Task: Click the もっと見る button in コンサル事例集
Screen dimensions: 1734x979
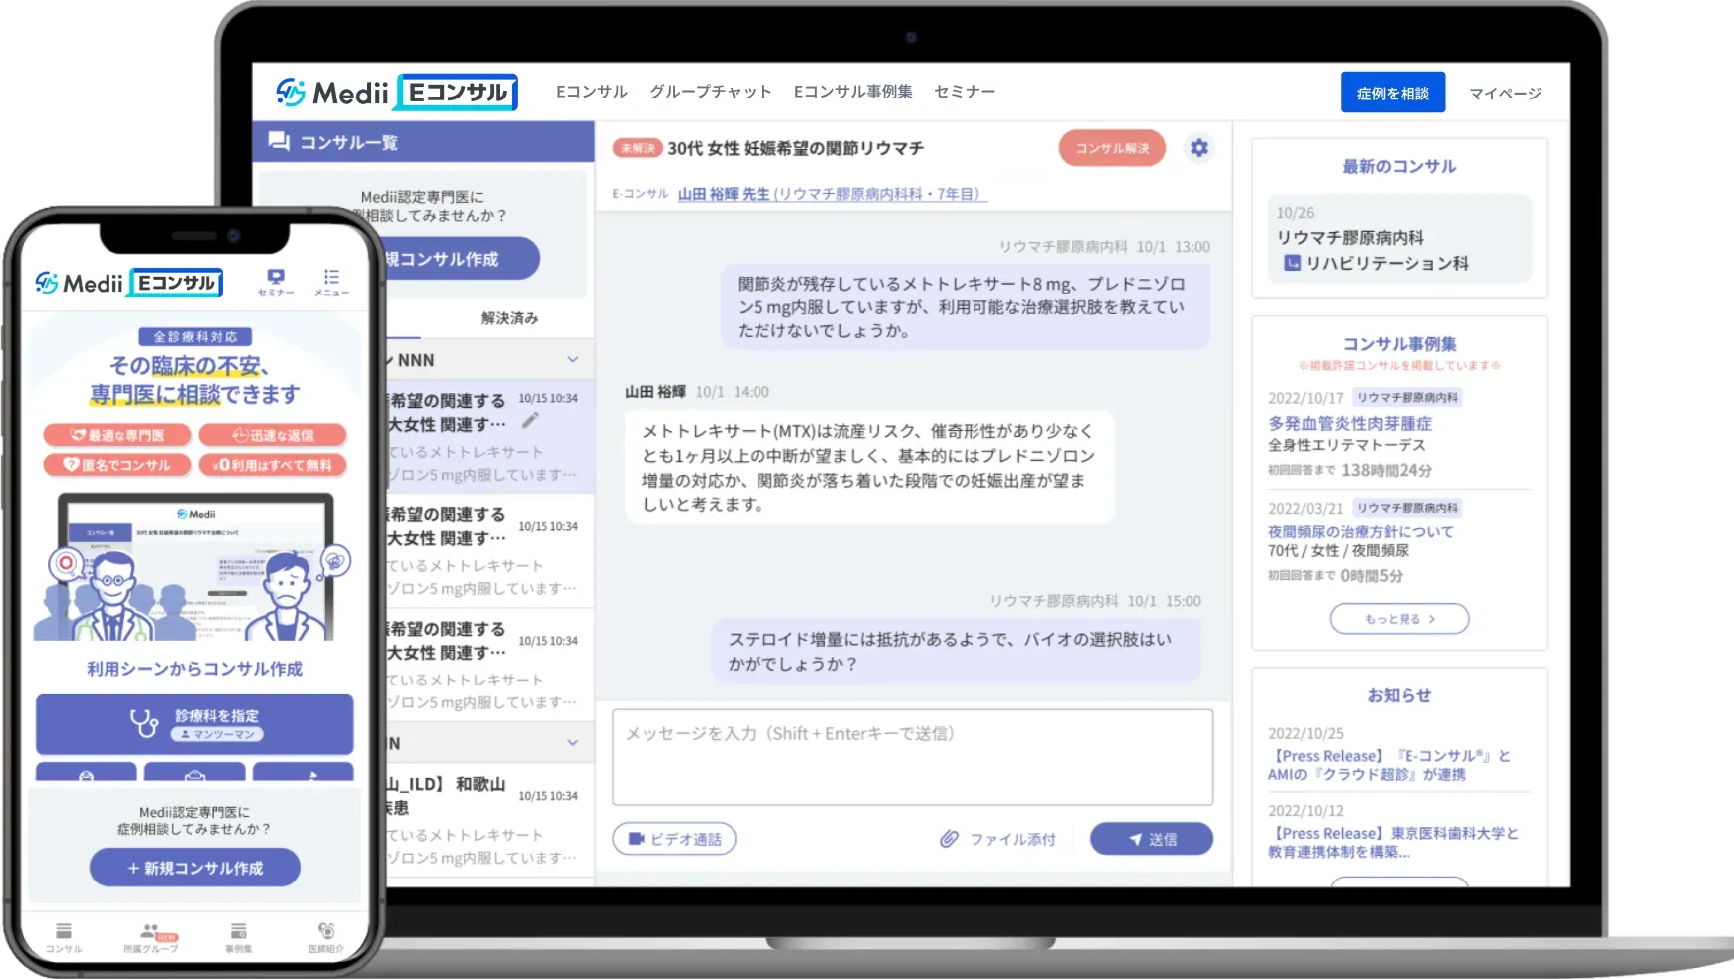Action: [1400, 619]
